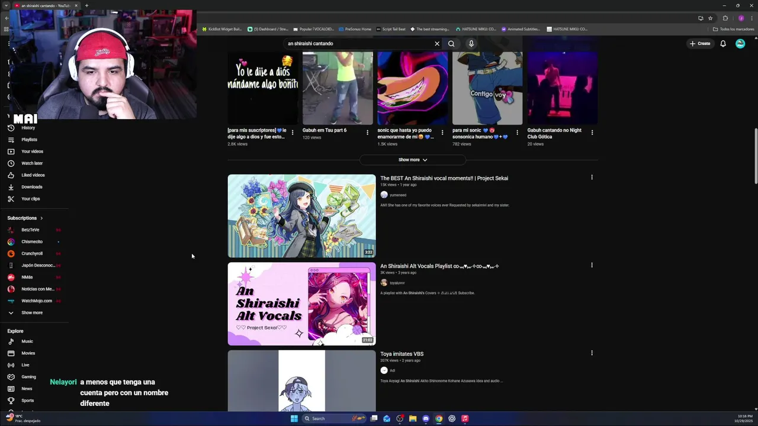Open options for 'The BEST An Shiraishi' video
Image resolution: width=758 pixels, height=426 pixels.
(592, 177)
